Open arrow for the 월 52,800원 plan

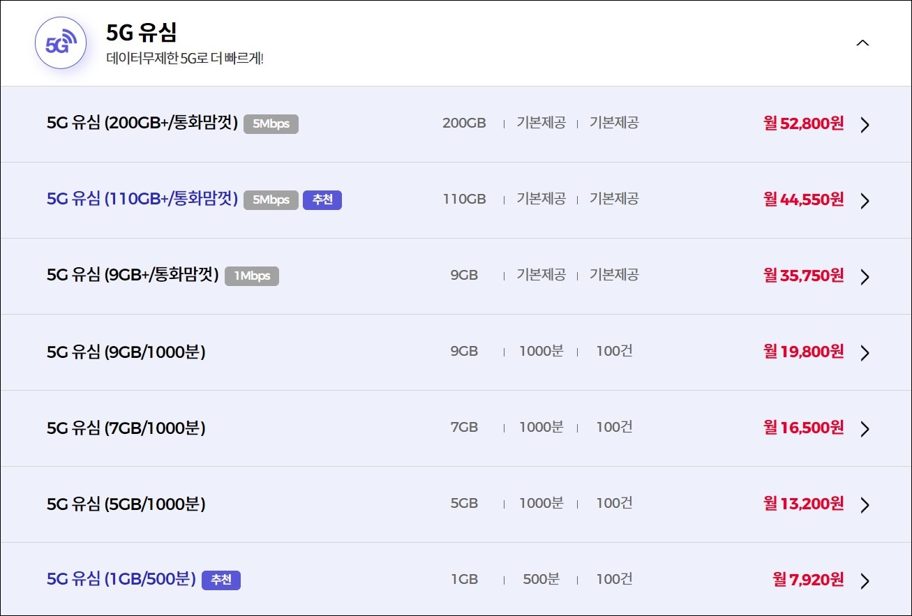[865, 125]
